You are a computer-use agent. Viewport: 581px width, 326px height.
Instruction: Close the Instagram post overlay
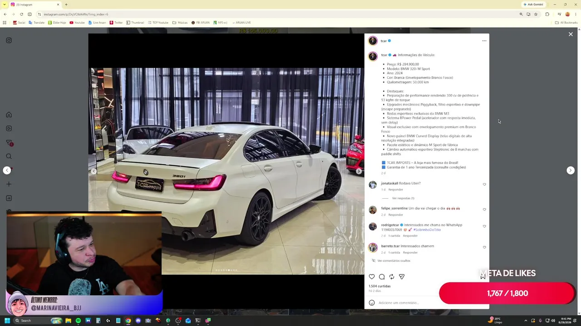coord(571,34)
